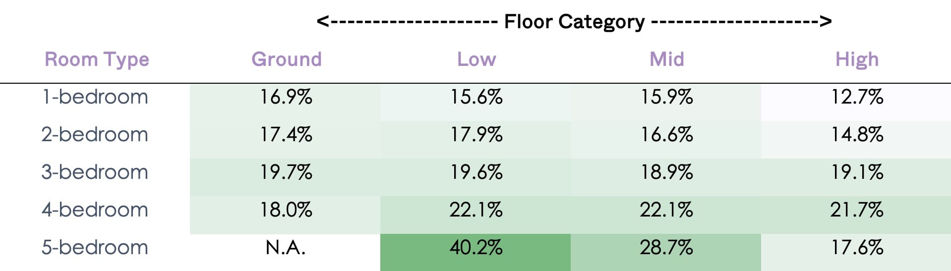Image resolution: width=951 pixels, height=271 pixels.
Task: Select the 4-bedroom row label
Action: (95, 210)
